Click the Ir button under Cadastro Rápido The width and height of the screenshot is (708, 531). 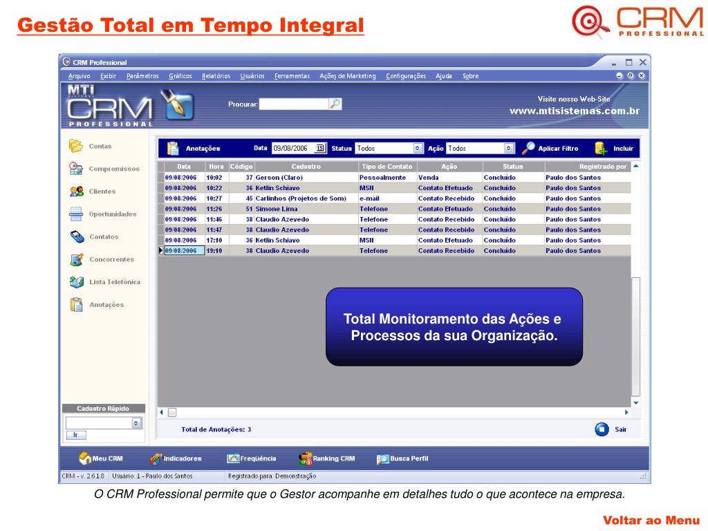(76, 435)
